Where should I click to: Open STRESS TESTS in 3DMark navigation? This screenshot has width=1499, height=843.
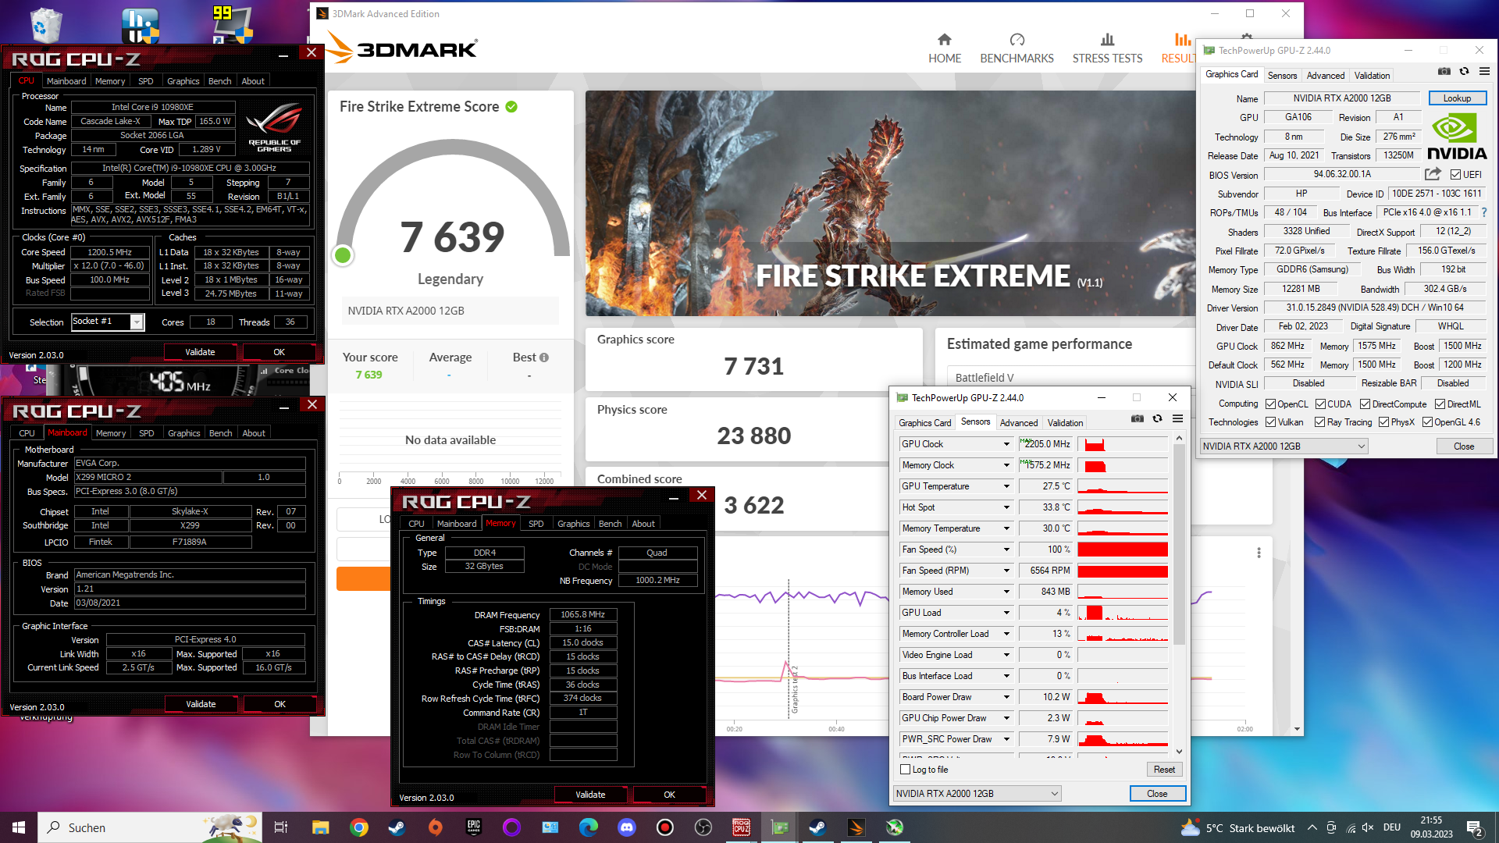point(1107,48)
